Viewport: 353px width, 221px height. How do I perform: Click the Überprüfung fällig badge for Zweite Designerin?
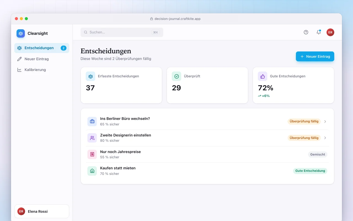pyautogui.click(x=304, y=138)
